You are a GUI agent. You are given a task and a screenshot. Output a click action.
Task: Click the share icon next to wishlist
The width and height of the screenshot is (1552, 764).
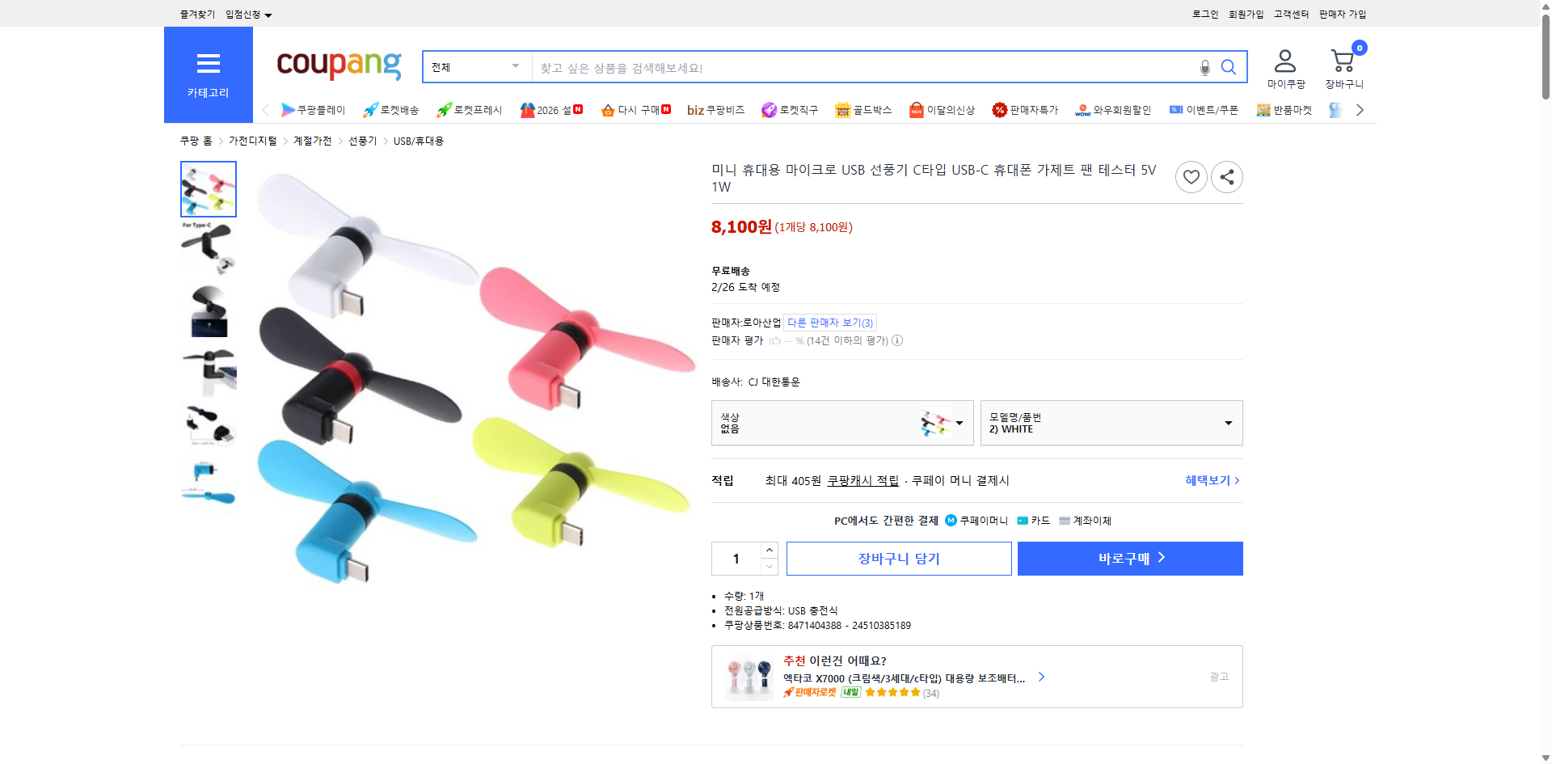click(x=1226, y=176)
